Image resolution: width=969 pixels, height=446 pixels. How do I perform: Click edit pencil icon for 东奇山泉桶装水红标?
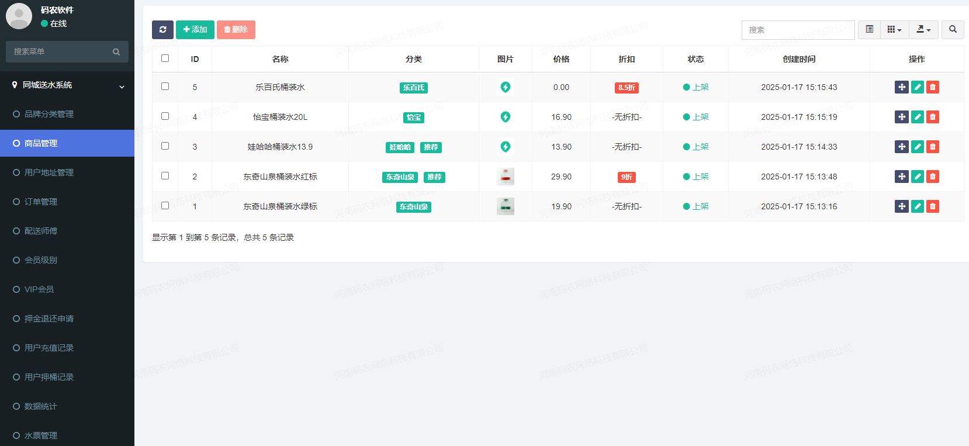pyautogui.click(x=918, y=177)
